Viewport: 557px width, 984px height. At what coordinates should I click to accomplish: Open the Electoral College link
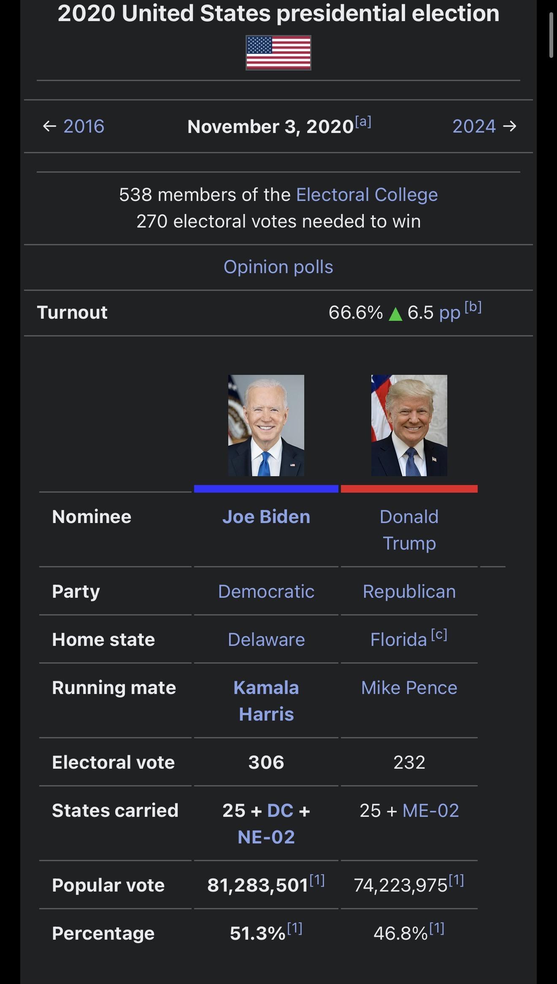click(367, 195)
